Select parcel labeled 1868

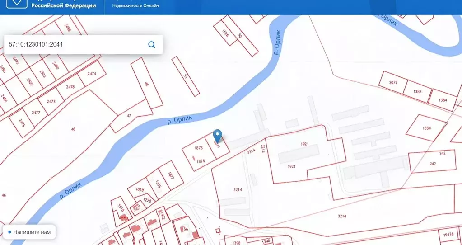coord(140,189)
